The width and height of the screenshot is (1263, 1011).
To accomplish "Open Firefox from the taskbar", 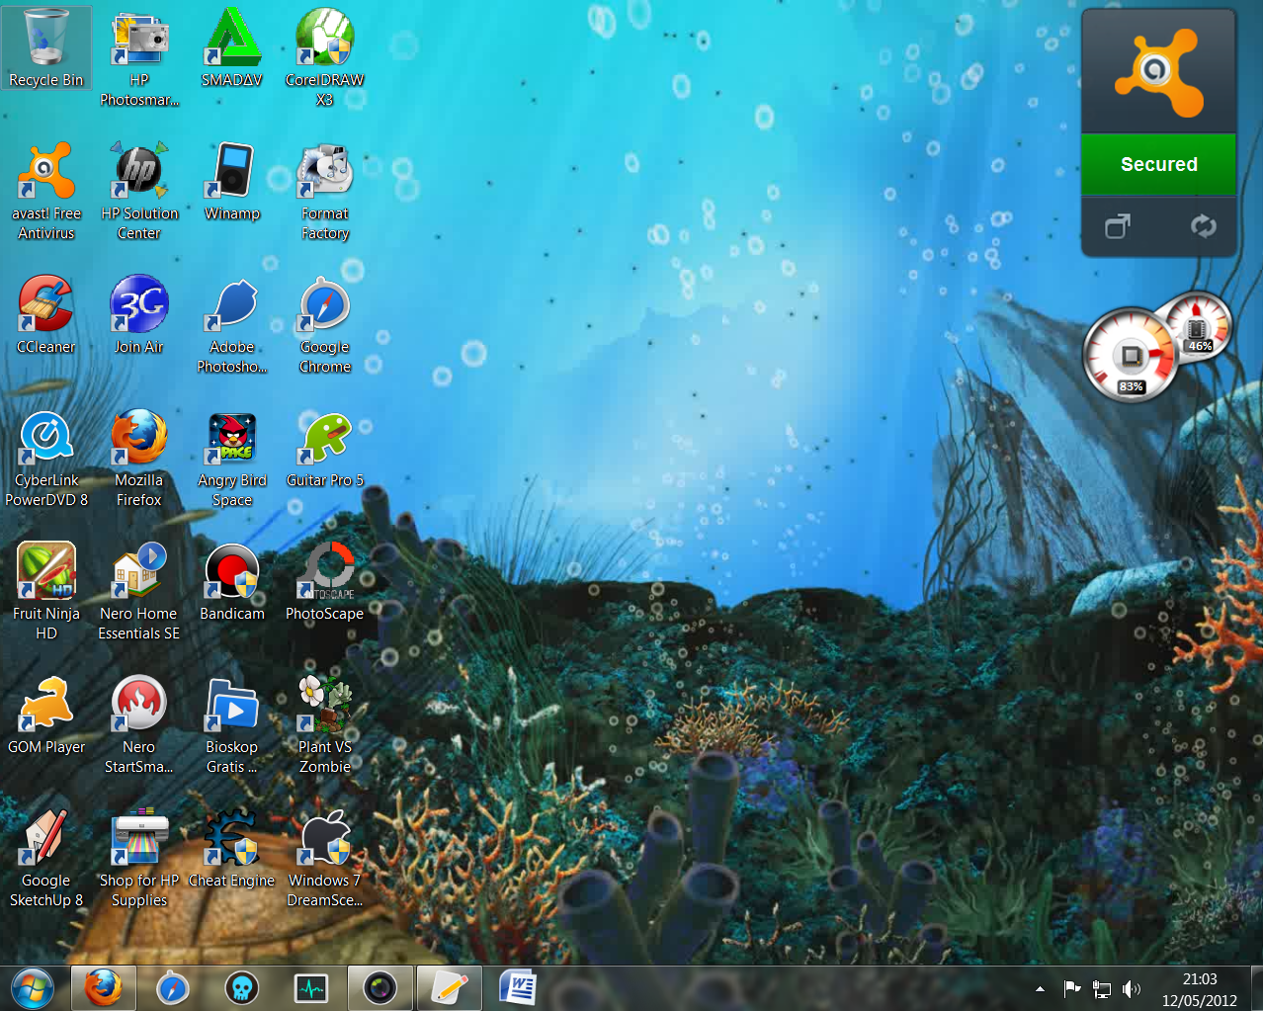I will tap(103, 988).
